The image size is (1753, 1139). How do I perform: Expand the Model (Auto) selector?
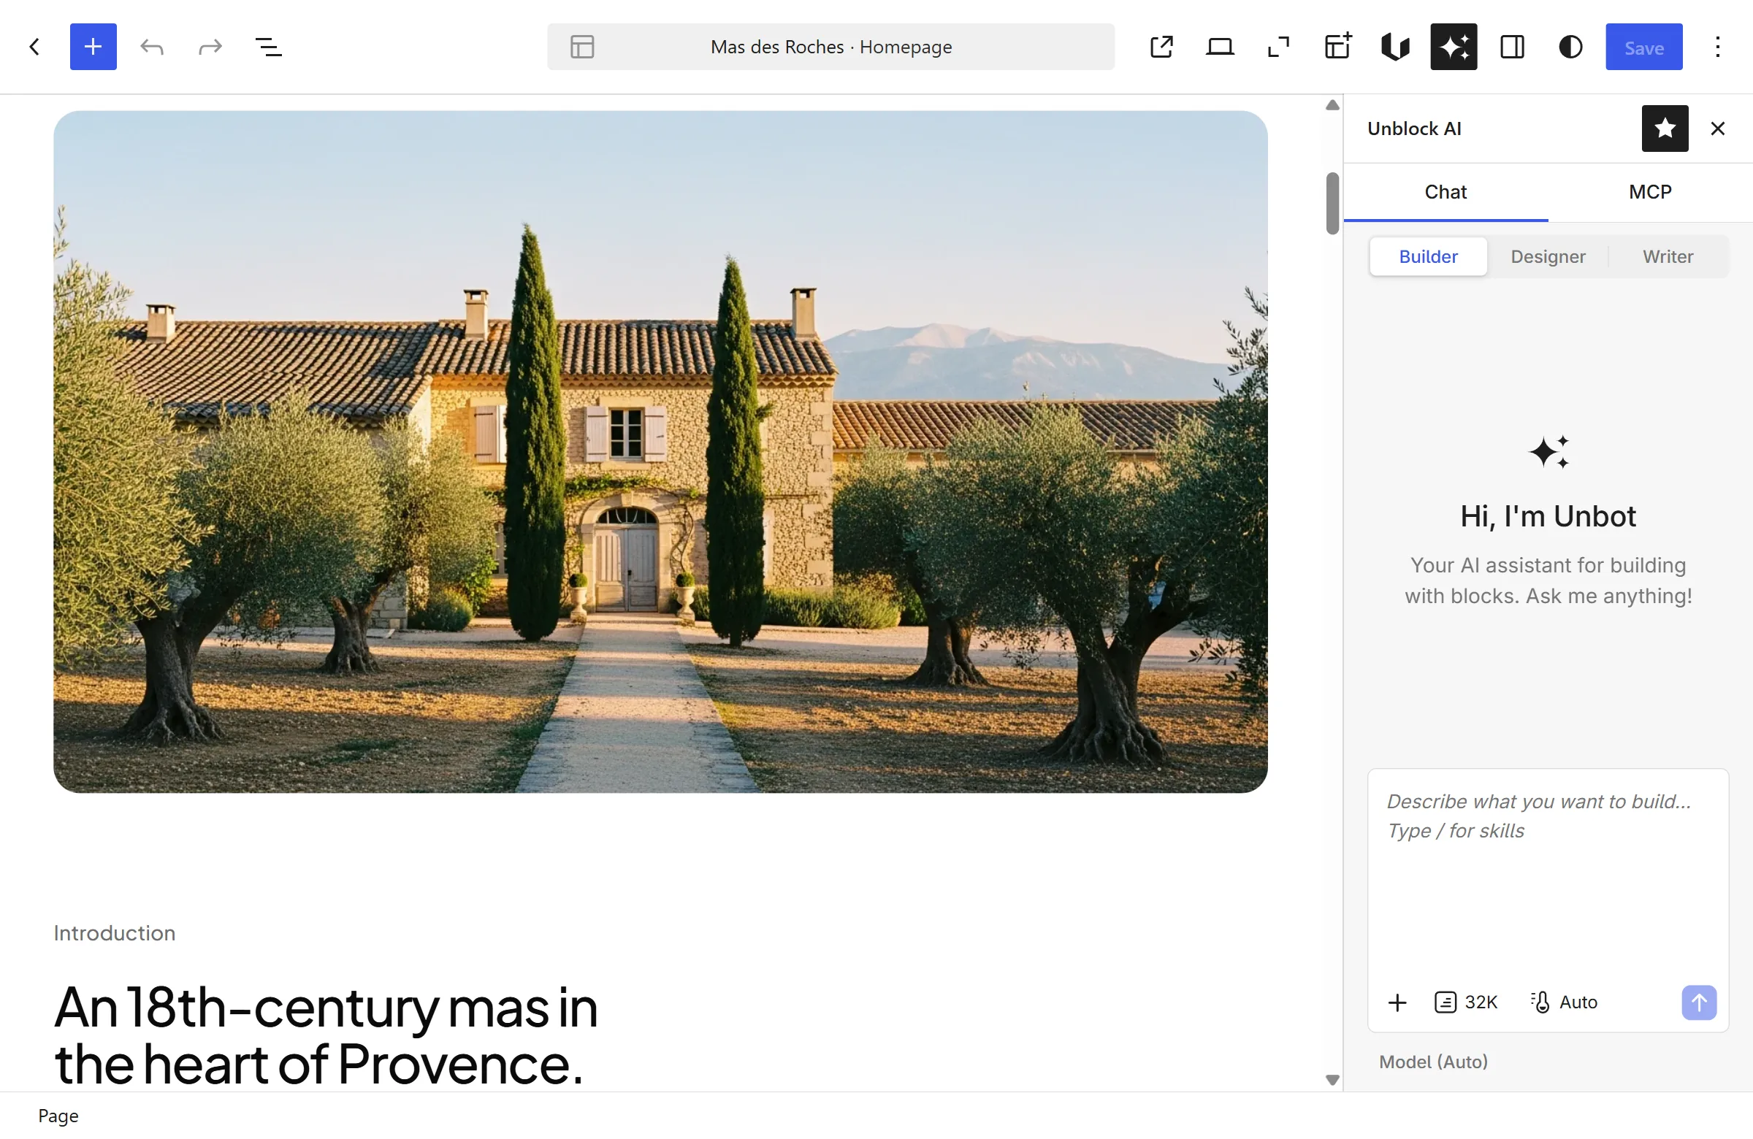1433,1062
